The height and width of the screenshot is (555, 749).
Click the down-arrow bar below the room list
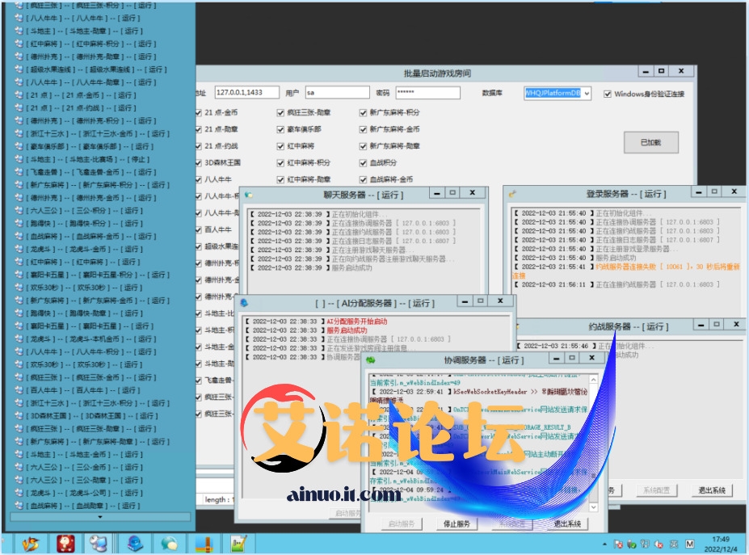click(x=100, y=517)
